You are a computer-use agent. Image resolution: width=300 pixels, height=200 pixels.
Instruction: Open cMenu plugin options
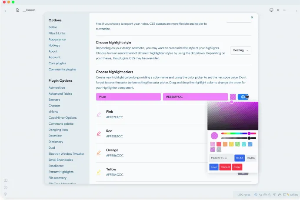[53, 112]
